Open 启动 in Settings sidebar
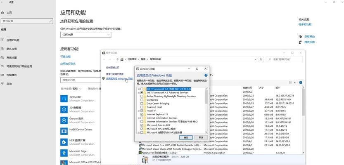Viewport: 344px width, 165px height. [x=9, y=84]
